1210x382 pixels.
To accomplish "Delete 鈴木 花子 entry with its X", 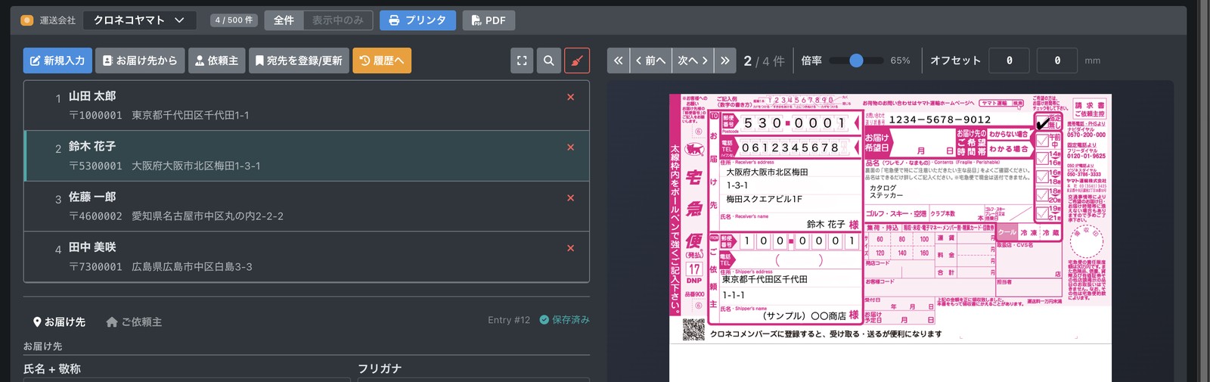I will click(x=571, y=148).
